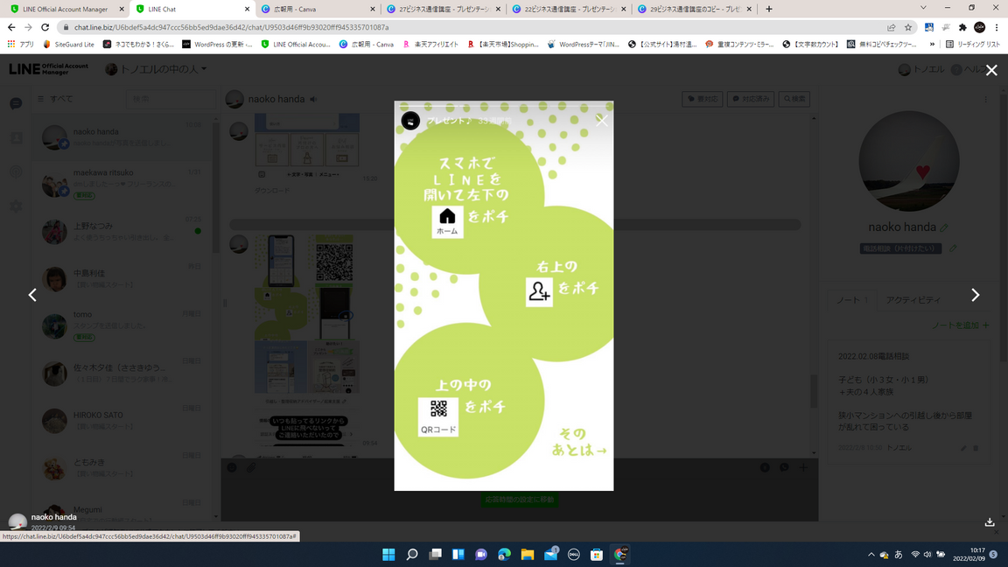The width and height of the screenshot is (1008, 567).
Task: Download the currently viewed image
Action: [x=990, y=522]
